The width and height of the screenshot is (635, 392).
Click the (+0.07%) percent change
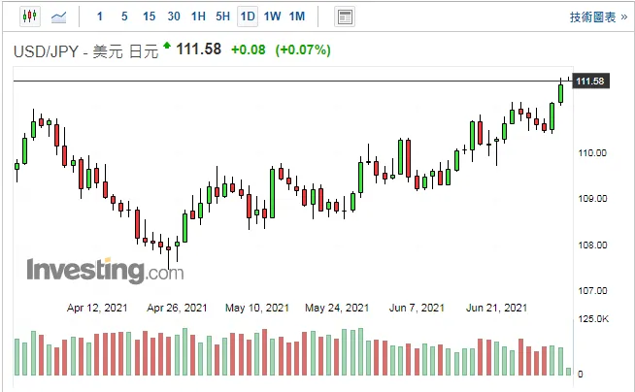303,49
